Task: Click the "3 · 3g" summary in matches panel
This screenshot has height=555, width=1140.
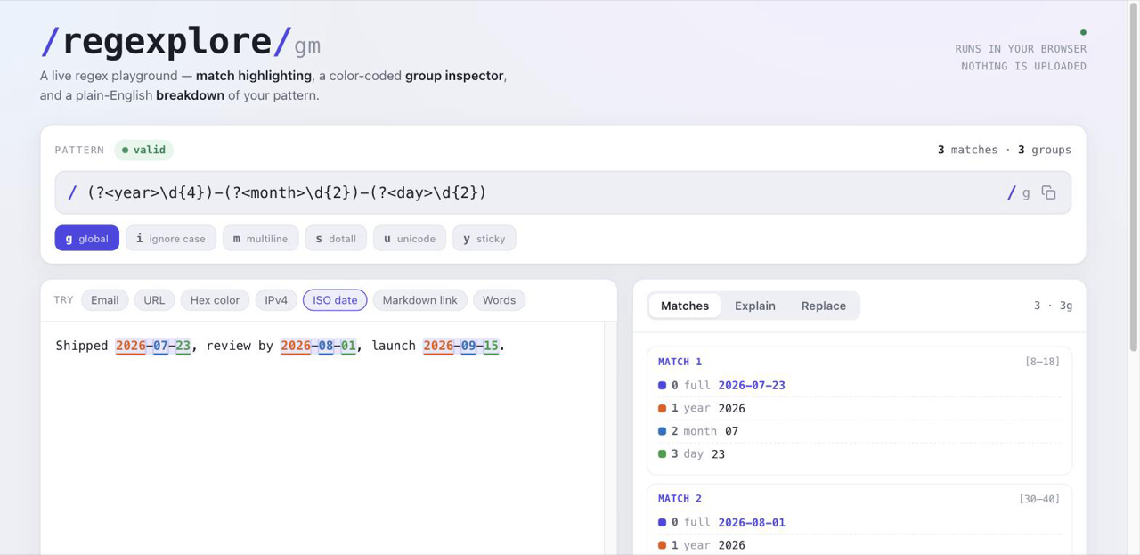Action: 1053,306
